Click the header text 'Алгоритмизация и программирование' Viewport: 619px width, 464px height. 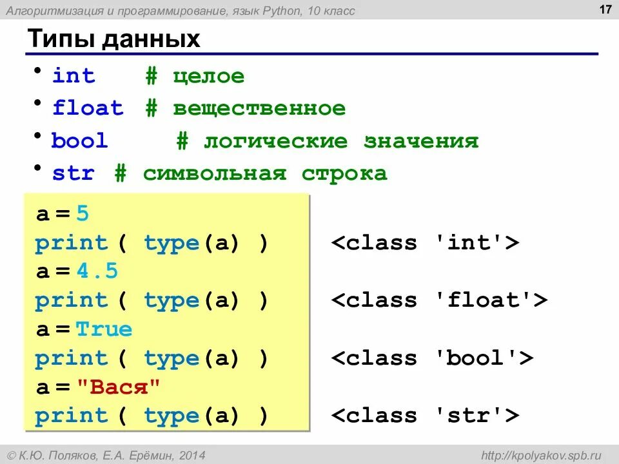point(117,10)
